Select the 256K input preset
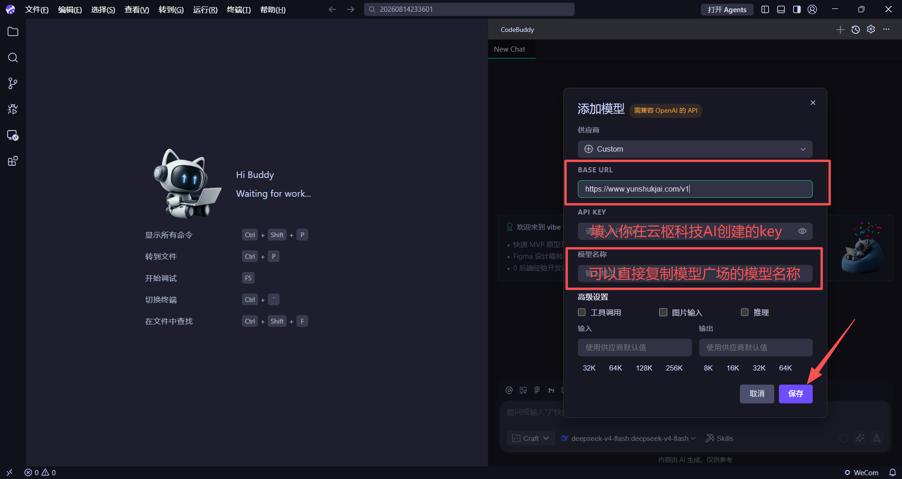 pyautogui.click(x=674, y=368)
